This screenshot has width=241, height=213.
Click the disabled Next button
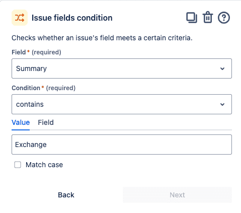tap(177, 195)
